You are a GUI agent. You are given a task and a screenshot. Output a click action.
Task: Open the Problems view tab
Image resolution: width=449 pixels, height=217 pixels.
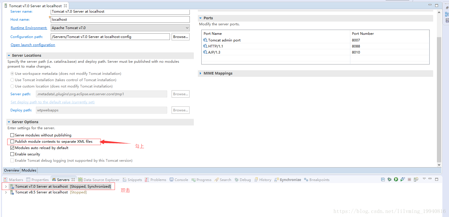click(x=156, y=180)
